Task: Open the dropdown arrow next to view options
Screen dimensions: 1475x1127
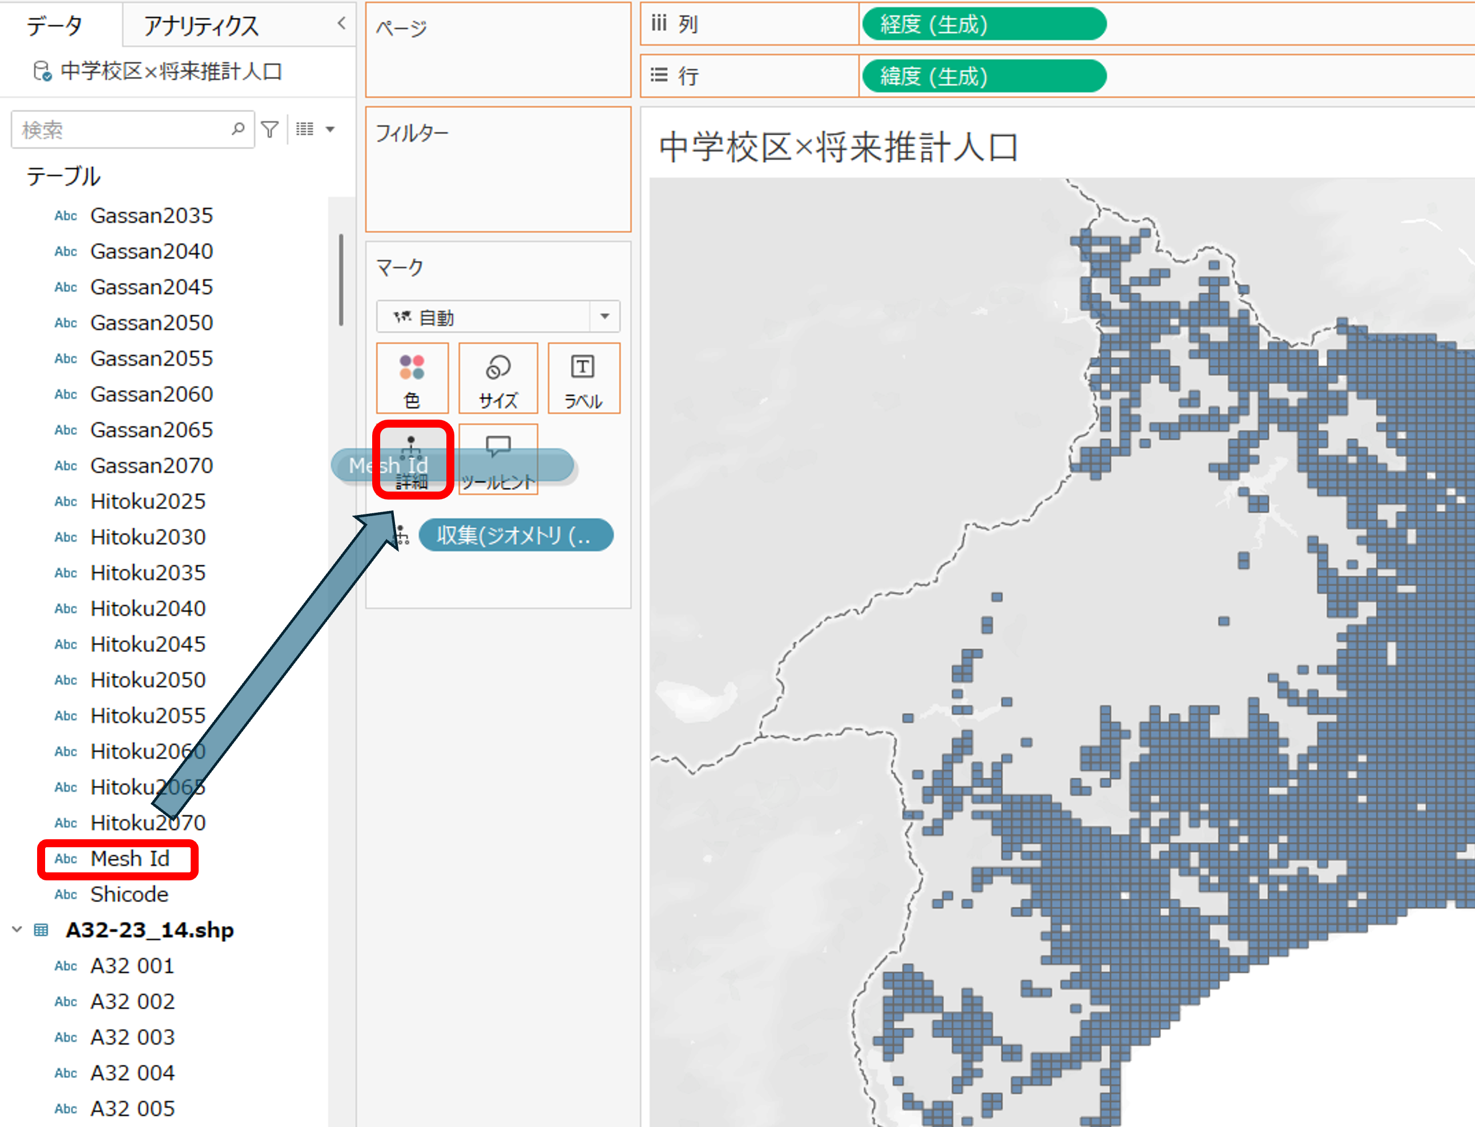Action: point(330,129)
